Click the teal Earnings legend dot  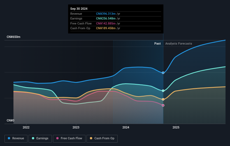point(33,138)
